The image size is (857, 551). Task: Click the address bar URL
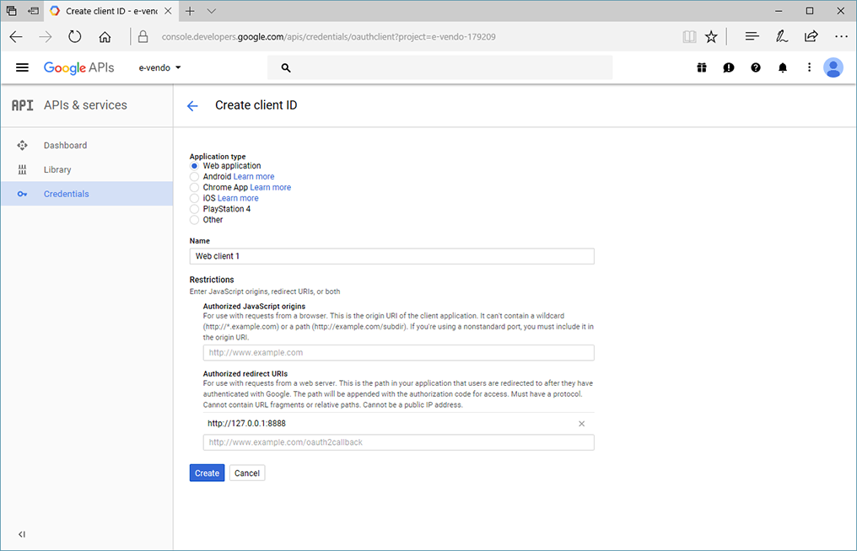[x=328, y=36]
